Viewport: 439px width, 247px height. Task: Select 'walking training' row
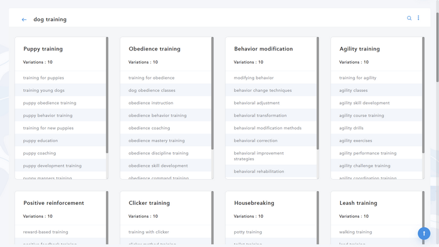(x=376, y=232)
